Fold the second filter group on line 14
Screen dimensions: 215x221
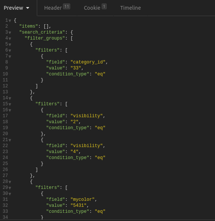[x=10, y=99]
